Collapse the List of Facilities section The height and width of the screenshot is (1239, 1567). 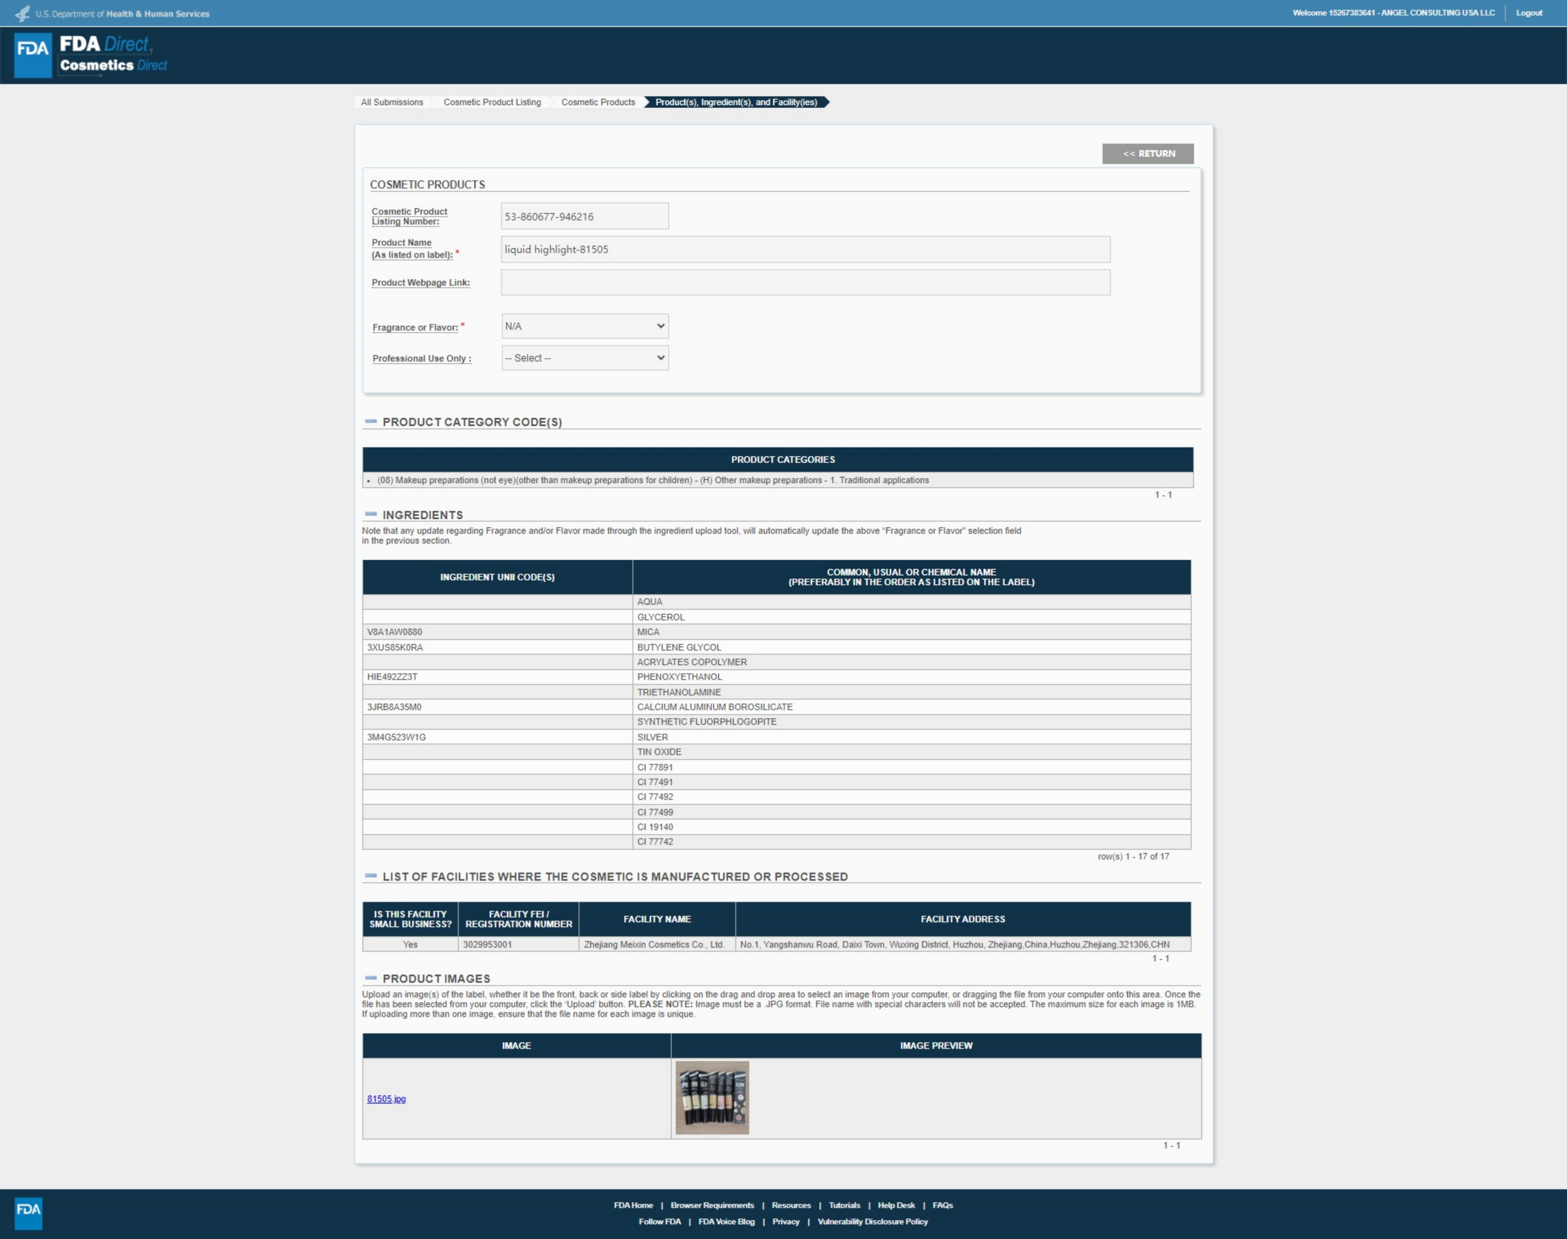tap(371, 875)
